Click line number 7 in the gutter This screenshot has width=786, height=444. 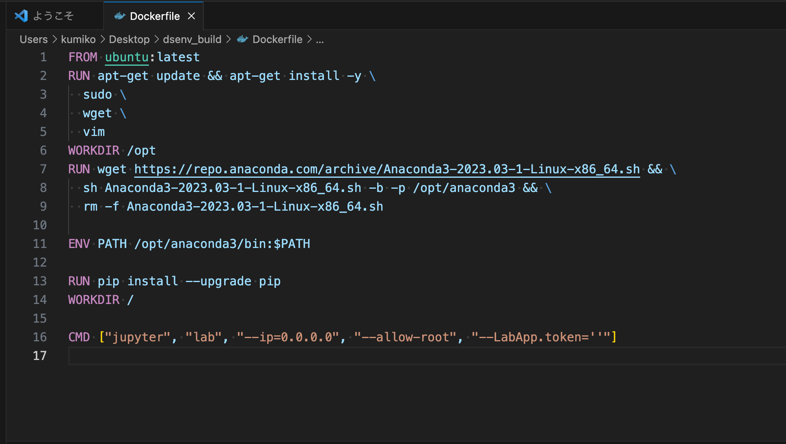click(43, 169)
